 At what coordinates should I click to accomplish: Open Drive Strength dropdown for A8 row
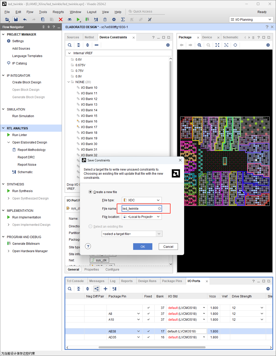262,314
